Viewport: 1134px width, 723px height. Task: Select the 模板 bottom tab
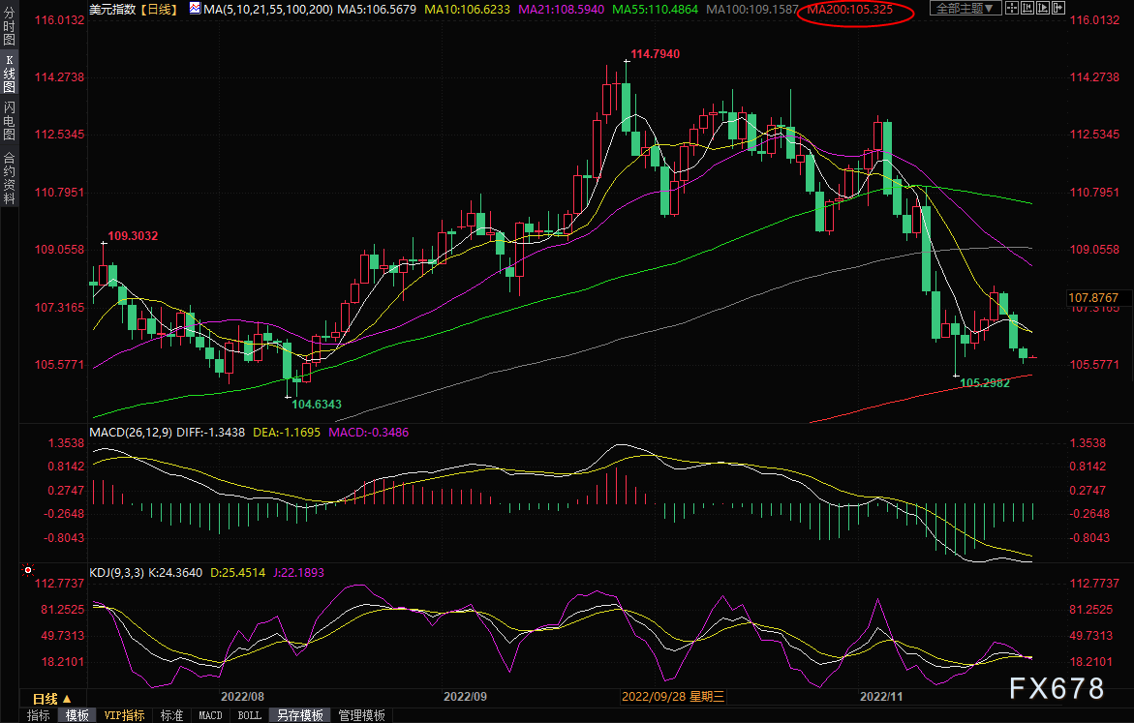[x=77, y=715]
